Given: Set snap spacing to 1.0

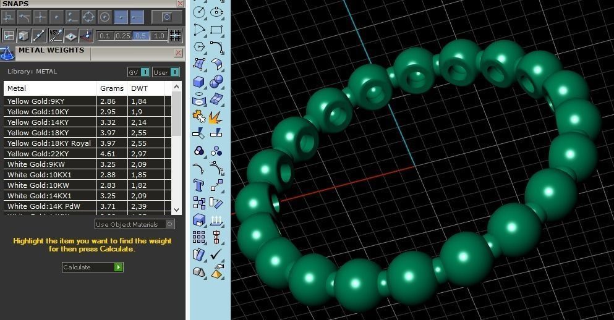Looking at the screenshot, I should (158, 36).
